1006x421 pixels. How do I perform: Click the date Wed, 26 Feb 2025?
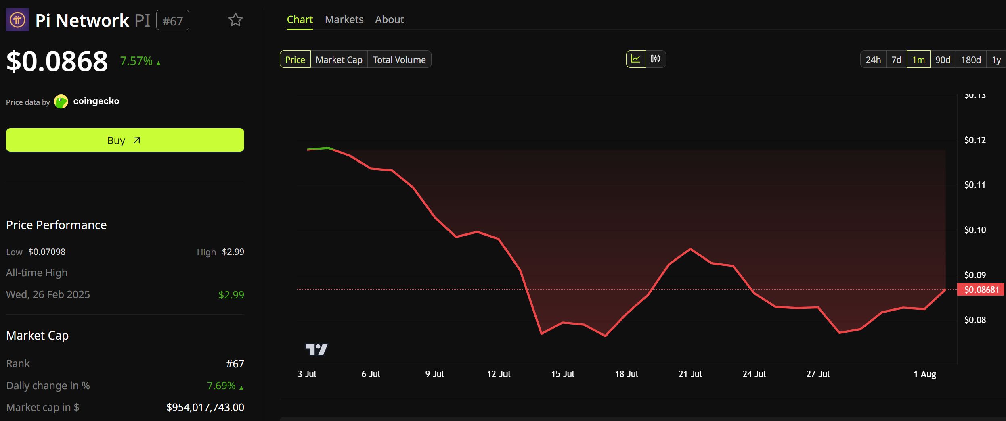click(x=48, y=294)
